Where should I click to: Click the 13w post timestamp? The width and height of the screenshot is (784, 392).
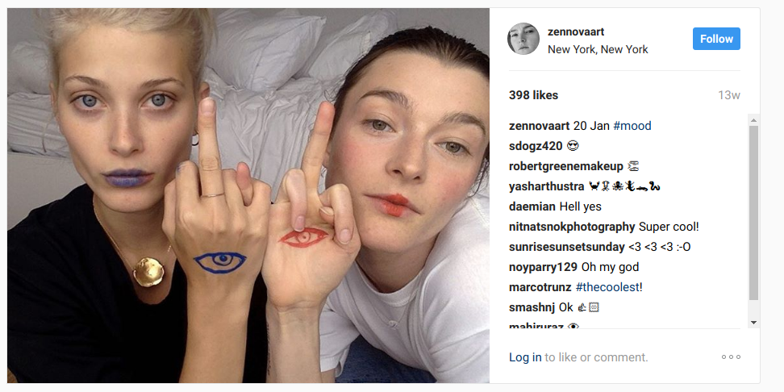[729, 95]
